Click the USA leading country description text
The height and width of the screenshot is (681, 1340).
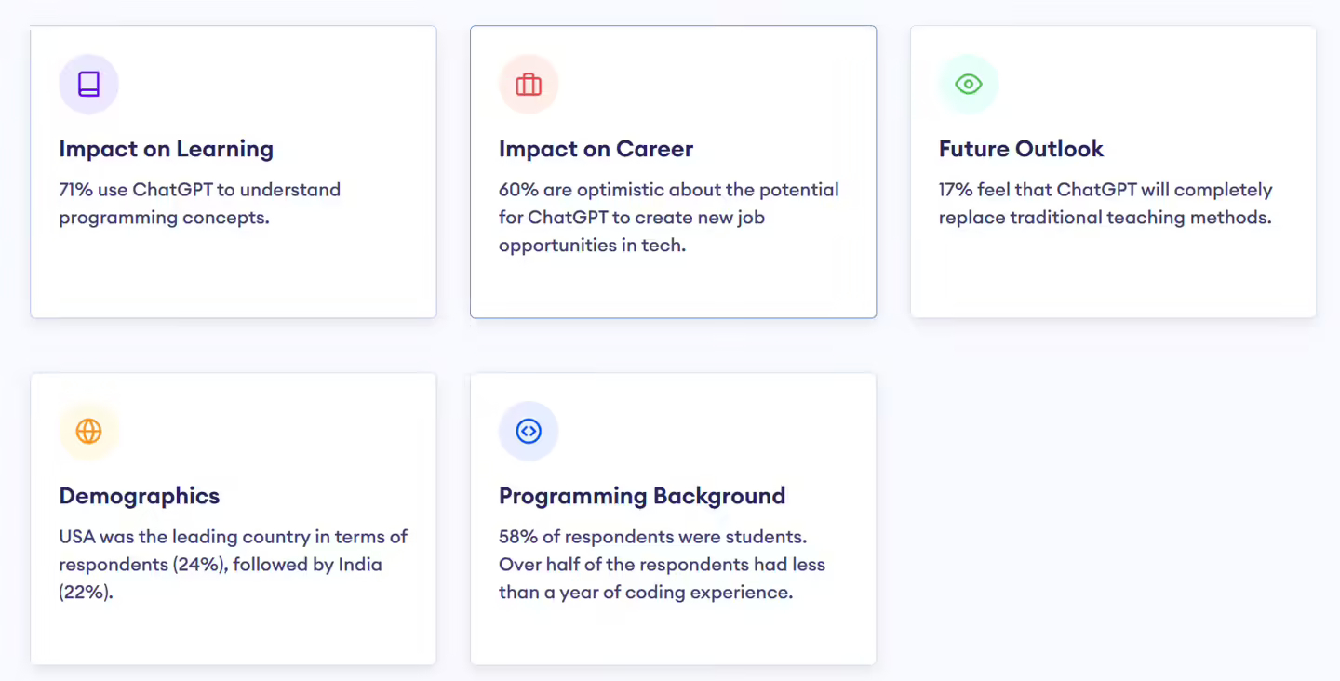234,565
